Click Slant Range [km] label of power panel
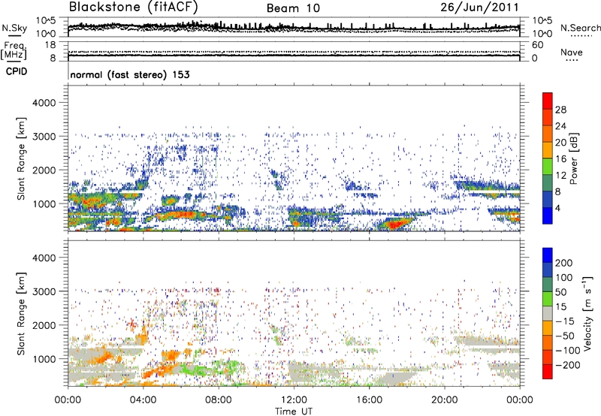This screenshot has width=601, height=416. 21,158
